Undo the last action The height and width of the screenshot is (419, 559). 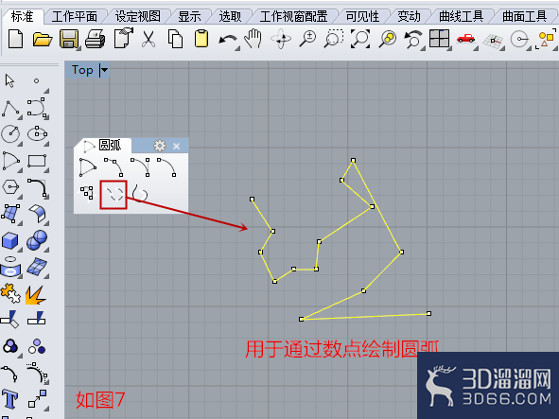point(228,40)
